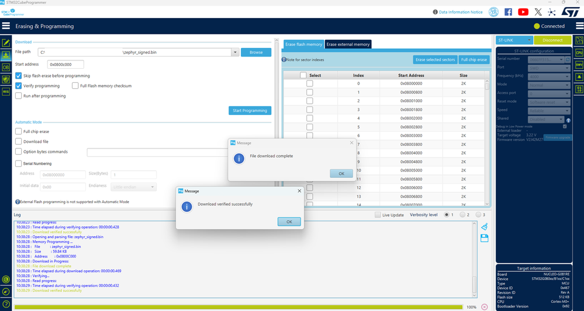Click the Start address input field
Viewport: 584px width, 311px height.
coord(65,64)
